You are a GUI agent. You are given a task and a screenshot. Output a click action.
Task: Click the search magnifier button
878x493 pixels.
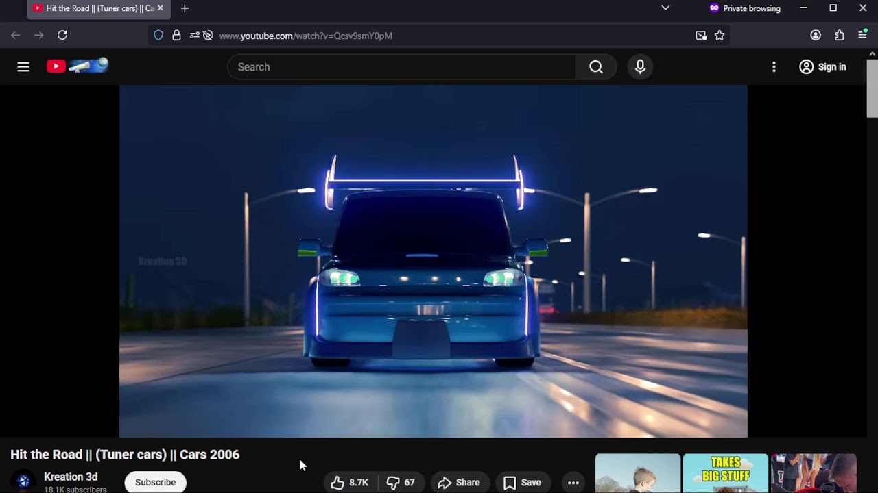coord(596,66)
